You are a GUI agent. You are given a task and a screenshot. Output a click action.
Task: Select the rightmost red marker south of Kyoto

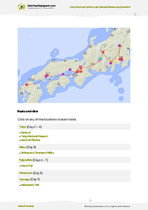81,72
